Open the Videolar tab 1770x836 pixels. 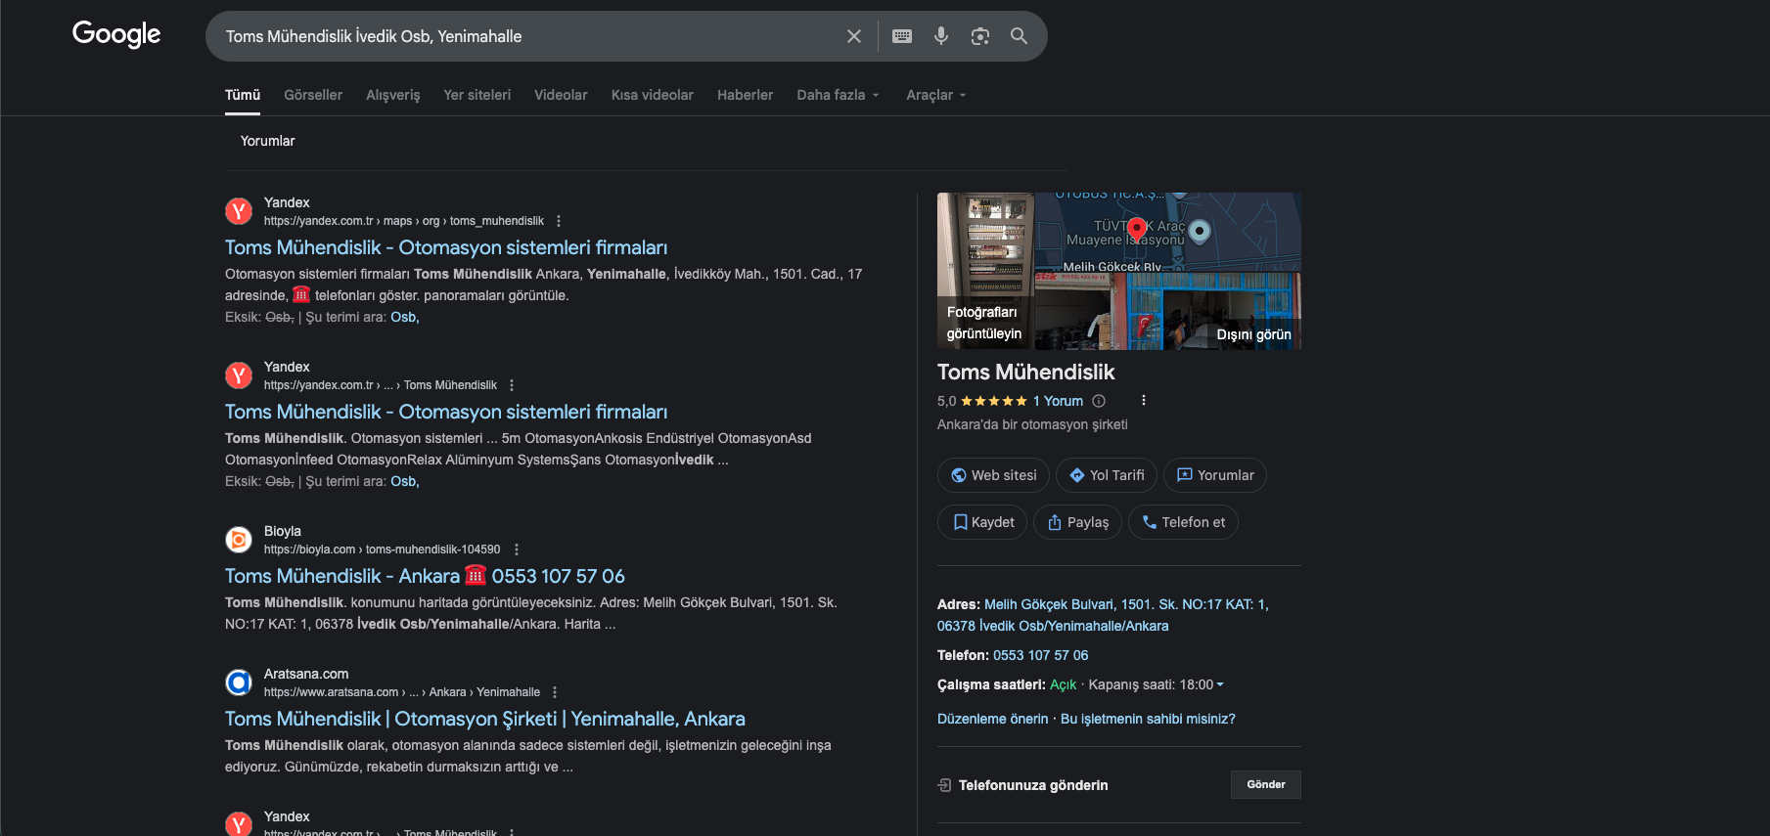[561, 95]
